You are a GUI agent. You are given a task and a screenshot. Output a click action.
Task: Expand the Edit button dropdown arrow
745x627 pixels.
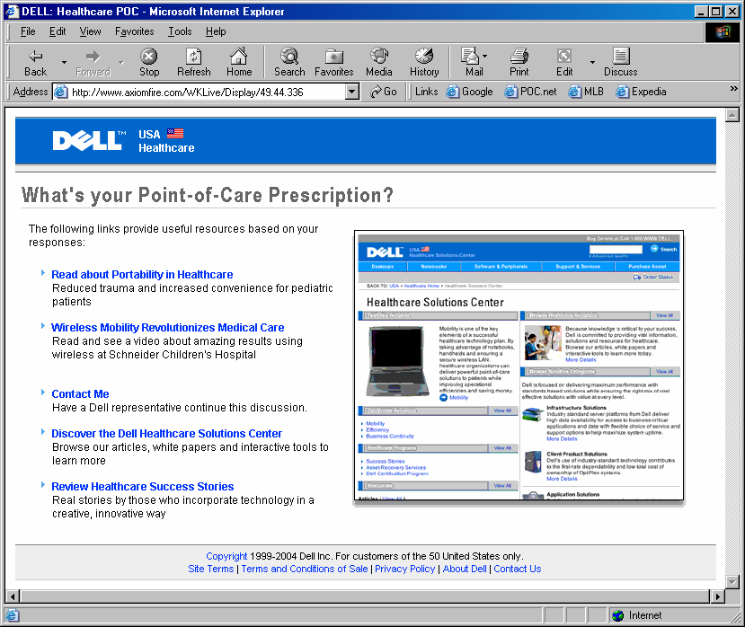pos(592,63)
